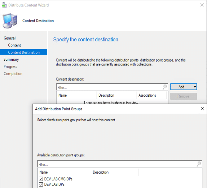Sort by the Associations column header
Screen dimensions: 207x188
151,95
